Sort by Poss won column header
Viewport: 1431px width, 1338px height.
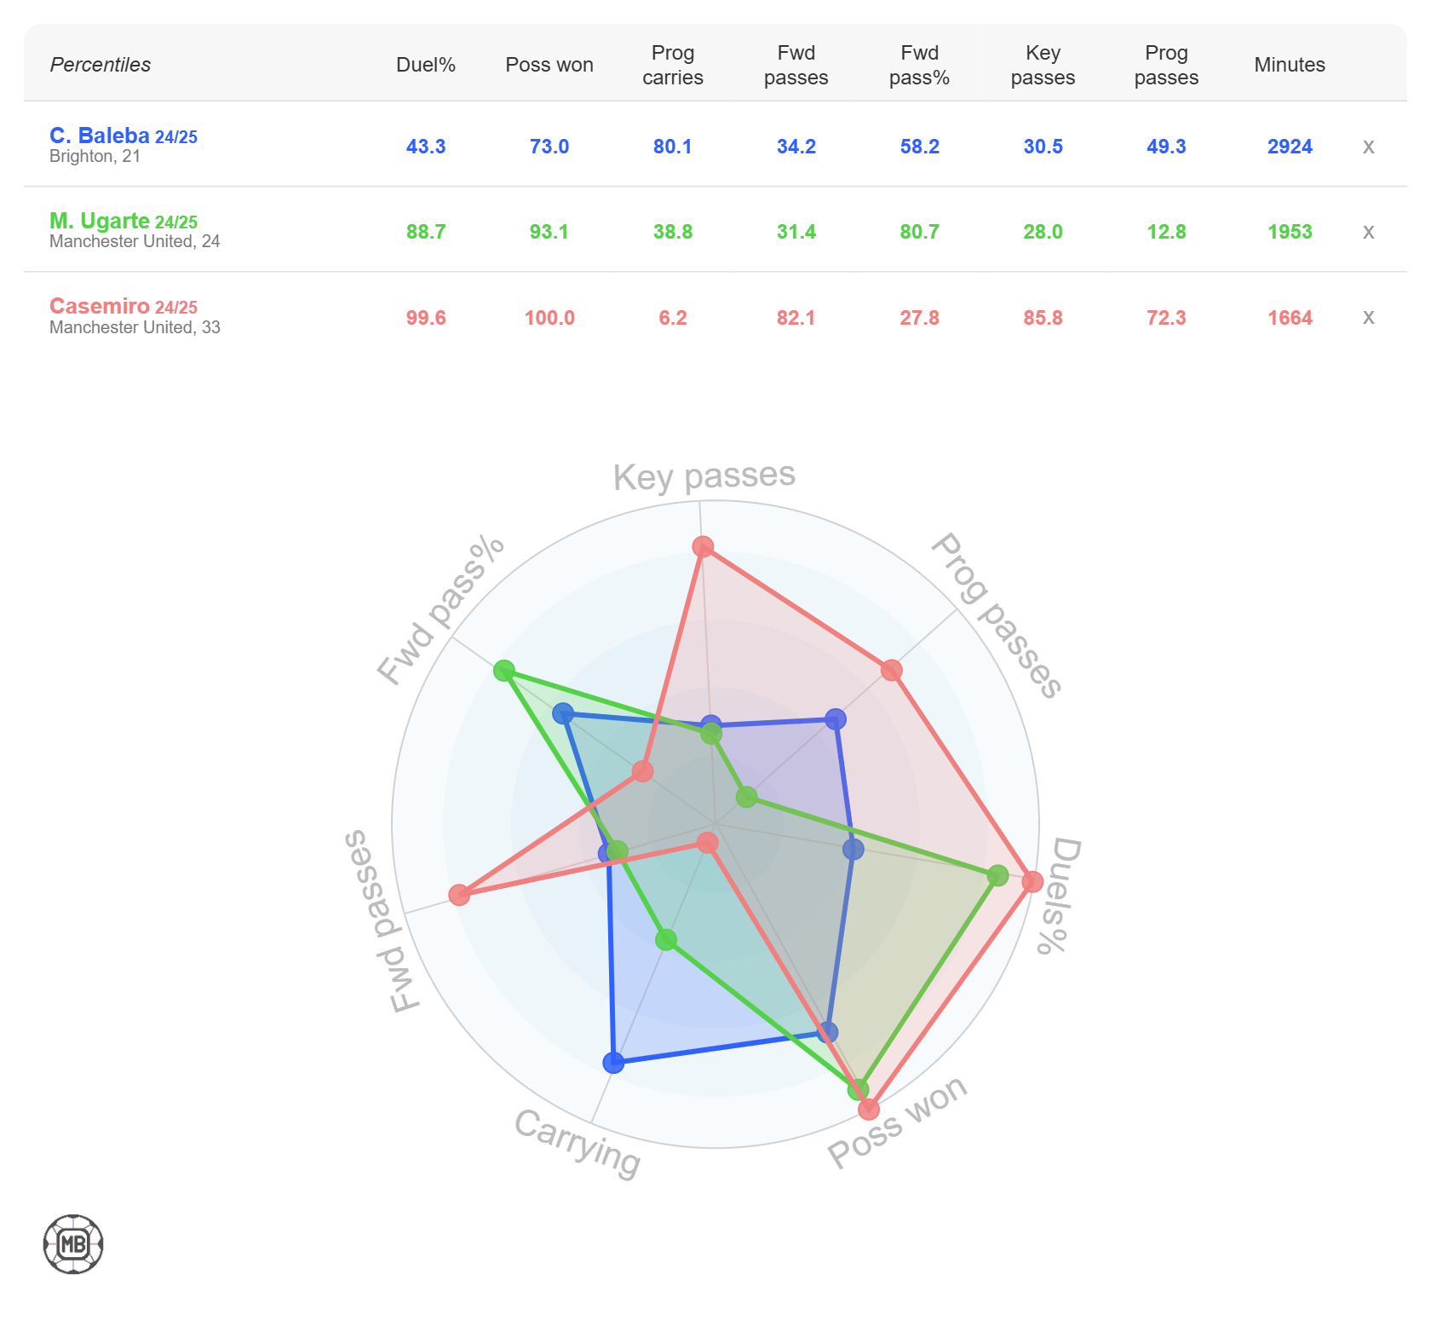coord(549,65)
